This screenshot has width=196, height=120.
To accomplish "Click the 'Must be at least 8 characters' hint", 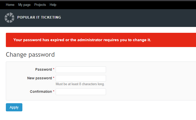I will pyautogui.click(x=80, y=84).
